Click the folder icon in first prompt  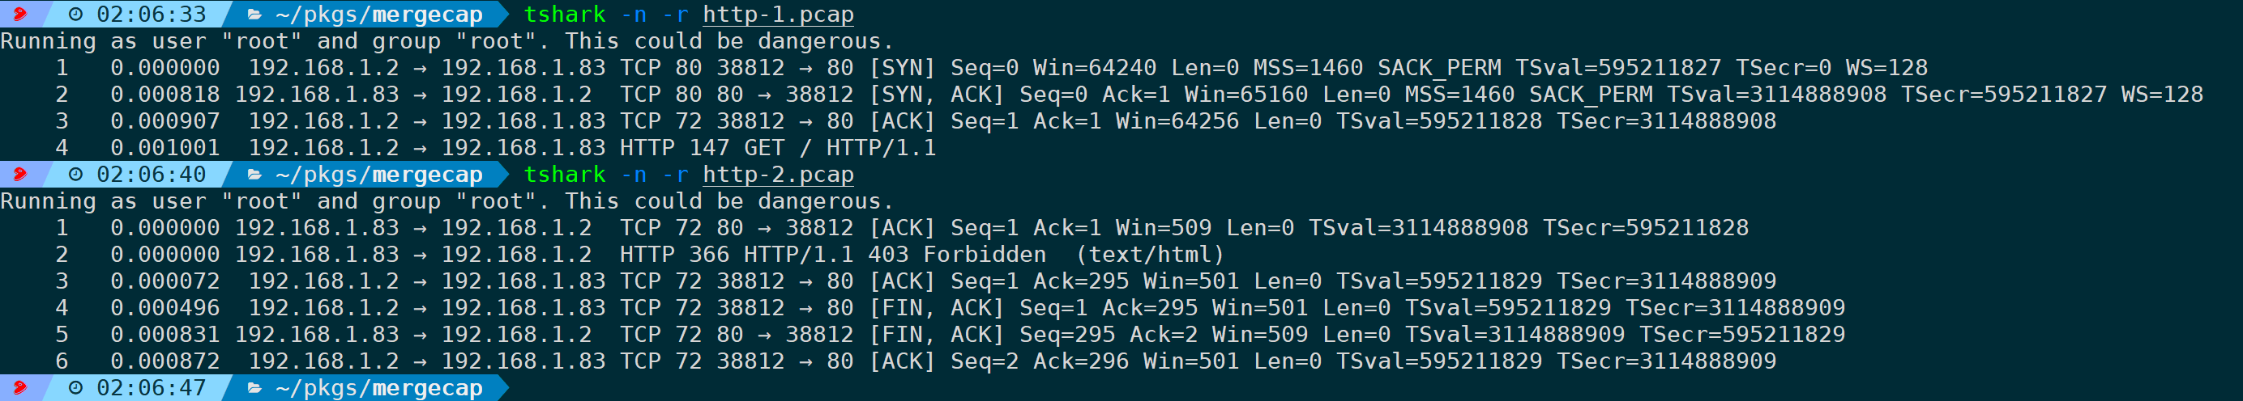255,14
